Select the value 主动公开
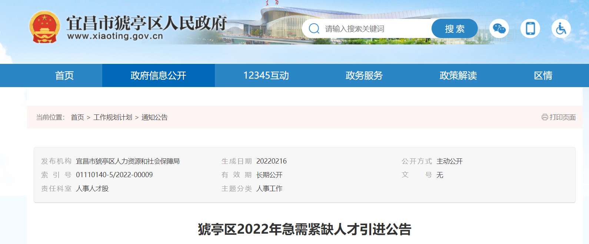Screen dimensions: 589x244 tap(450, 161)
